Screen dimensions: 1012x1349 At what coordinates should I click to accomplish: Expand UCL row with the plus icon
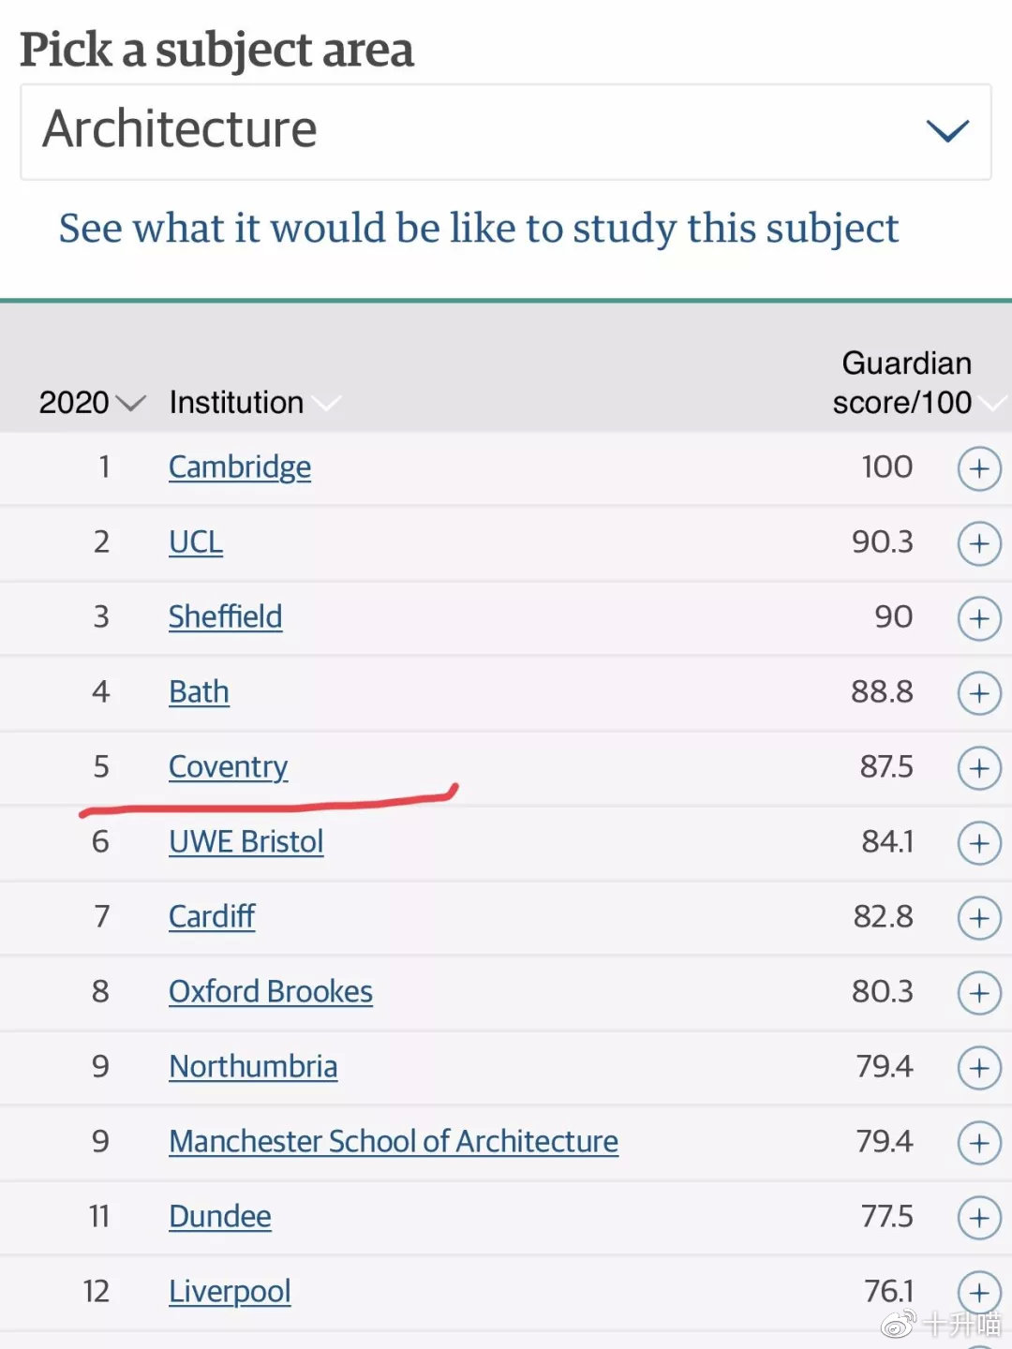(x=979, y=543)
